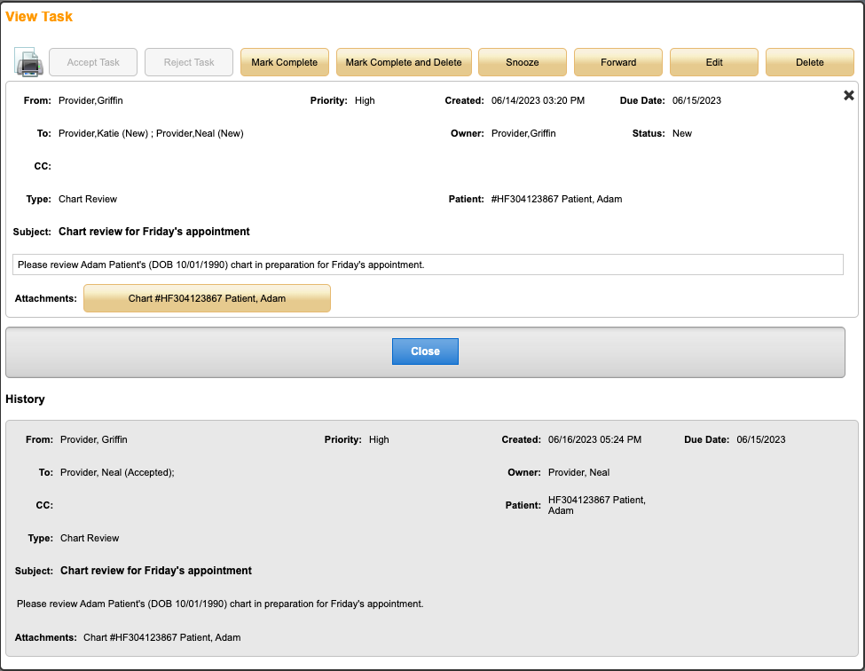
Task: Delete the task using the Delete button
Action: point(809,63)
